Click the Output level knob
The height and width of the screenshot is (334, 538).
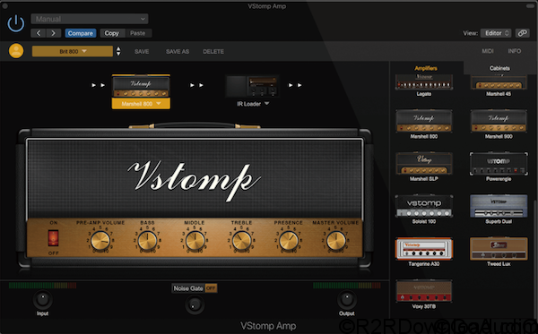coord(347,300)
